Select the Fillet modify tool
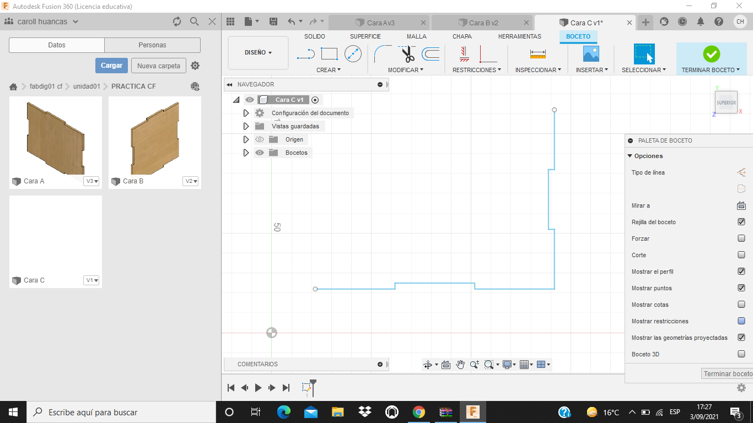Viewport: 753px width, 423px height. point(383,54)
